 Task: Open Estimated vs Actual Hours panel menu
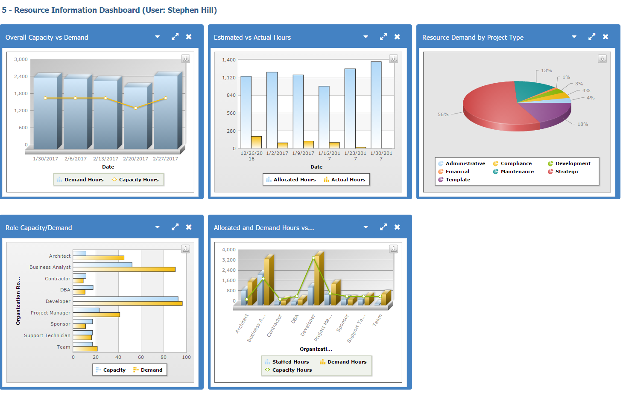pyautogui.click(x=366, y=37)
